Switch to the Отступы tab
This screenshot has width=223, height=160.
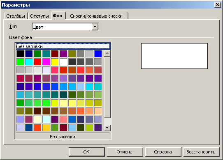[x=39, y=16]
